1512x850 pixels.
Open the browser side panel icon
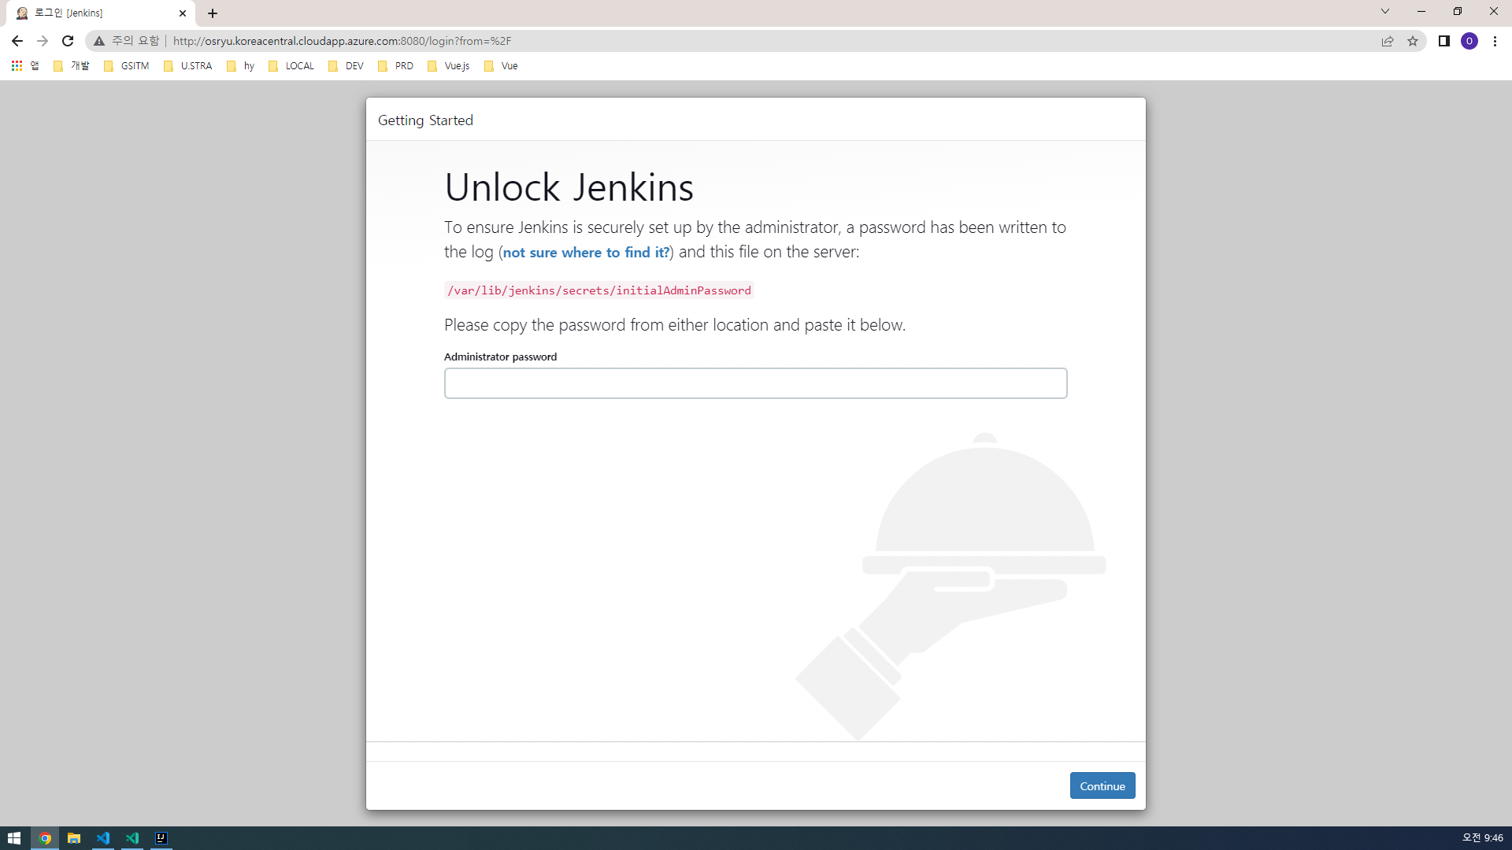coord(1443,41)
